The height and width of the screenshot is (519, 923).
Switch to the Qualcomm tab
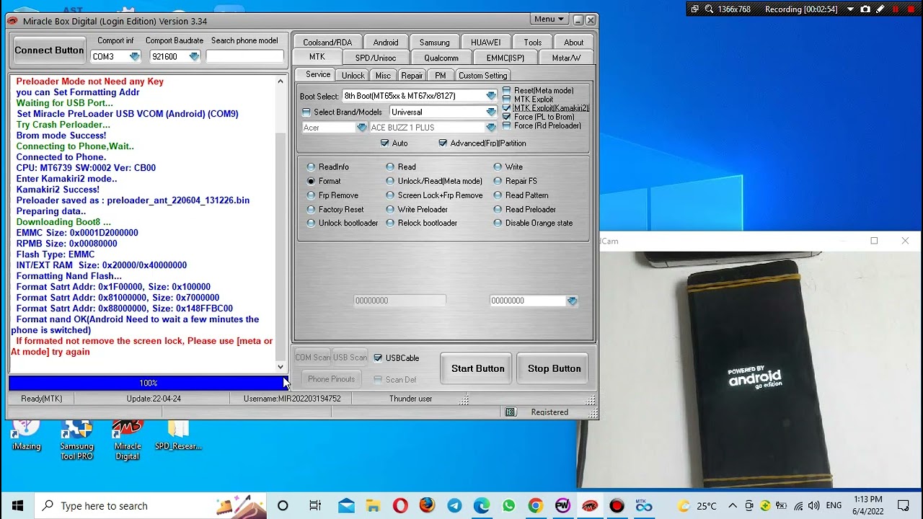coord(441,58)
